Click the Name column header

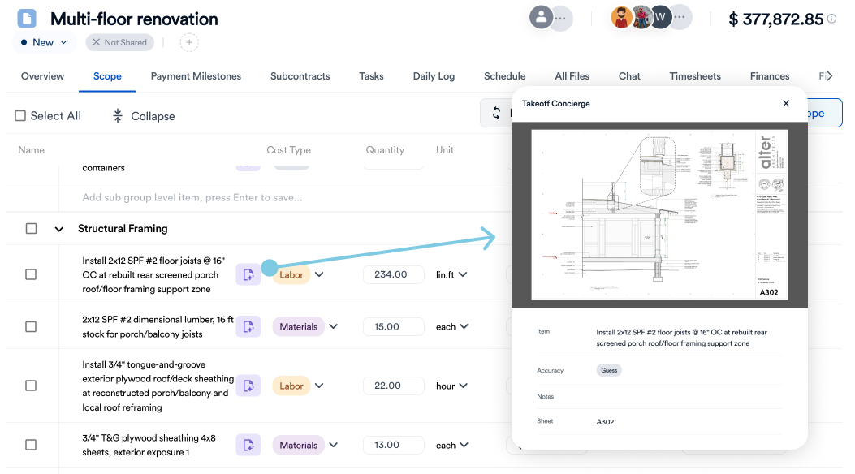[31, 150]
